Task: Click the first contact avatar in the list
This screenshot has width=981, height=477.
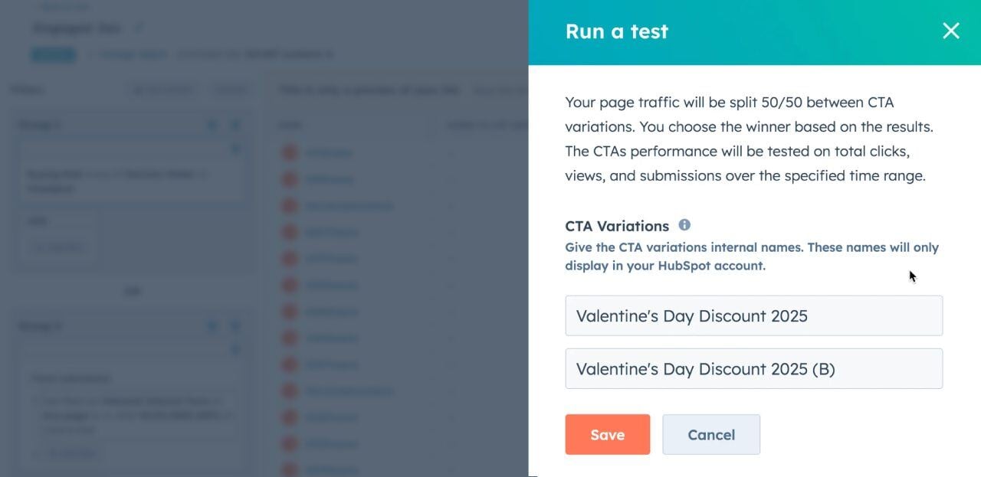Action: [290, 152]
